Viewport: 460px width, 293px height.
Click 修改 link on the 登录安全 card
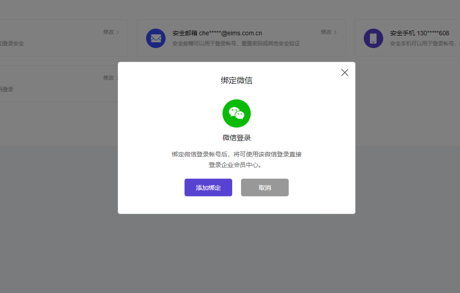pos(109,32)
